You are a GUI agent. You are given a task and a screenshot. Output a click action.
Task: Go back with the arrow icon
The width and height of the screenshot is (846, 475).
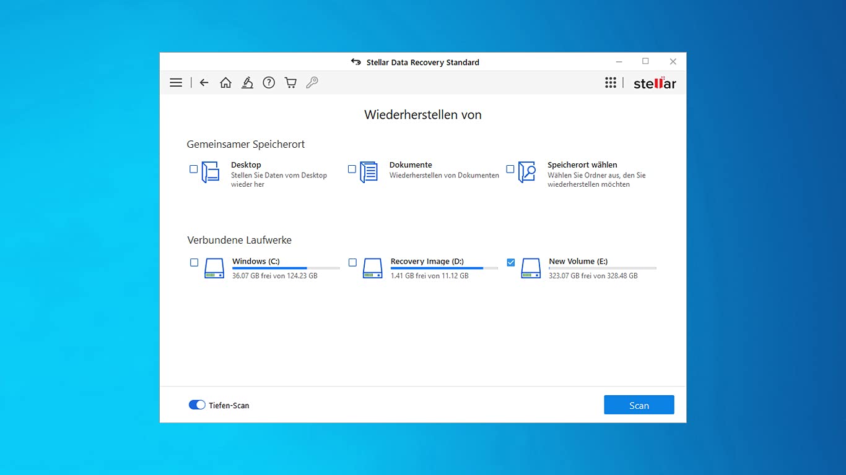pyautogui.click(x=204, y=82)
